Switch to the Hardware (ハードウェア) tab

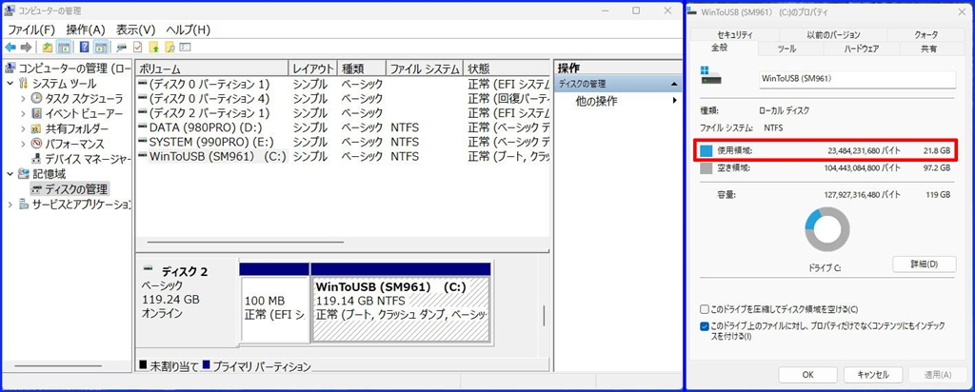(861, 49)
